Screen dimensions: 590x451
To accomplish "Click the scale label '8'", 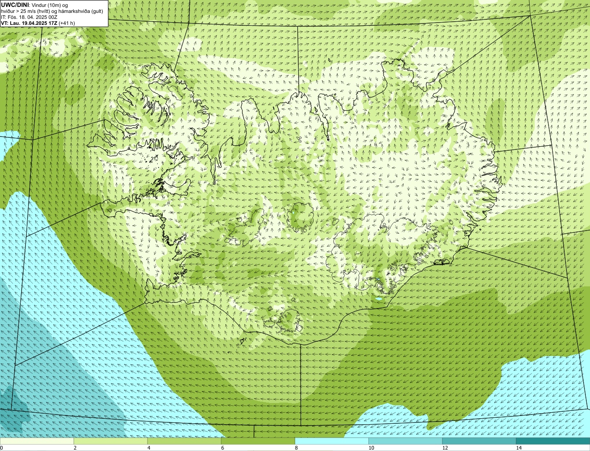I will 296,448.
